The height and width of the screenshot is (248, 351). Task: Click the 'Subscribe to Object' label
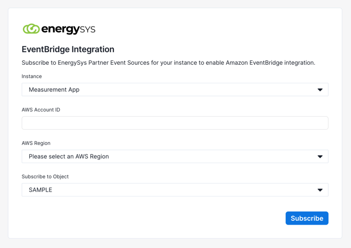(45, 177)
